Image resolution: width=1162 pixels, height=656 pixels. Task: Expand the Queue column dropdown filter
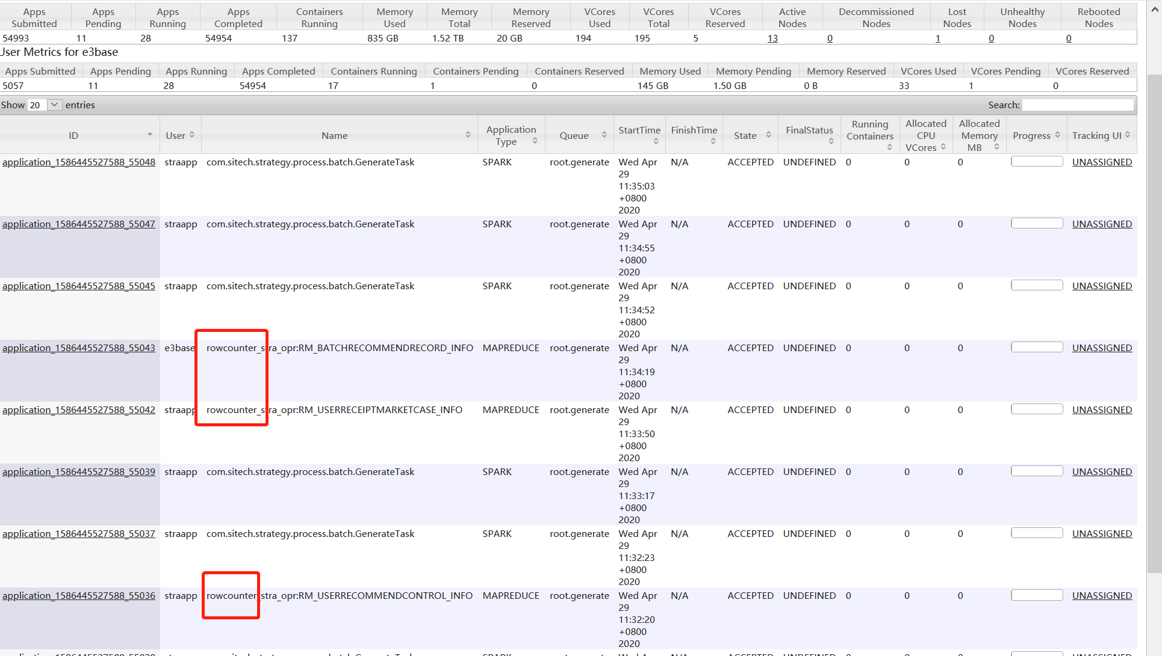pyautogui.click(x=603, y=135)
